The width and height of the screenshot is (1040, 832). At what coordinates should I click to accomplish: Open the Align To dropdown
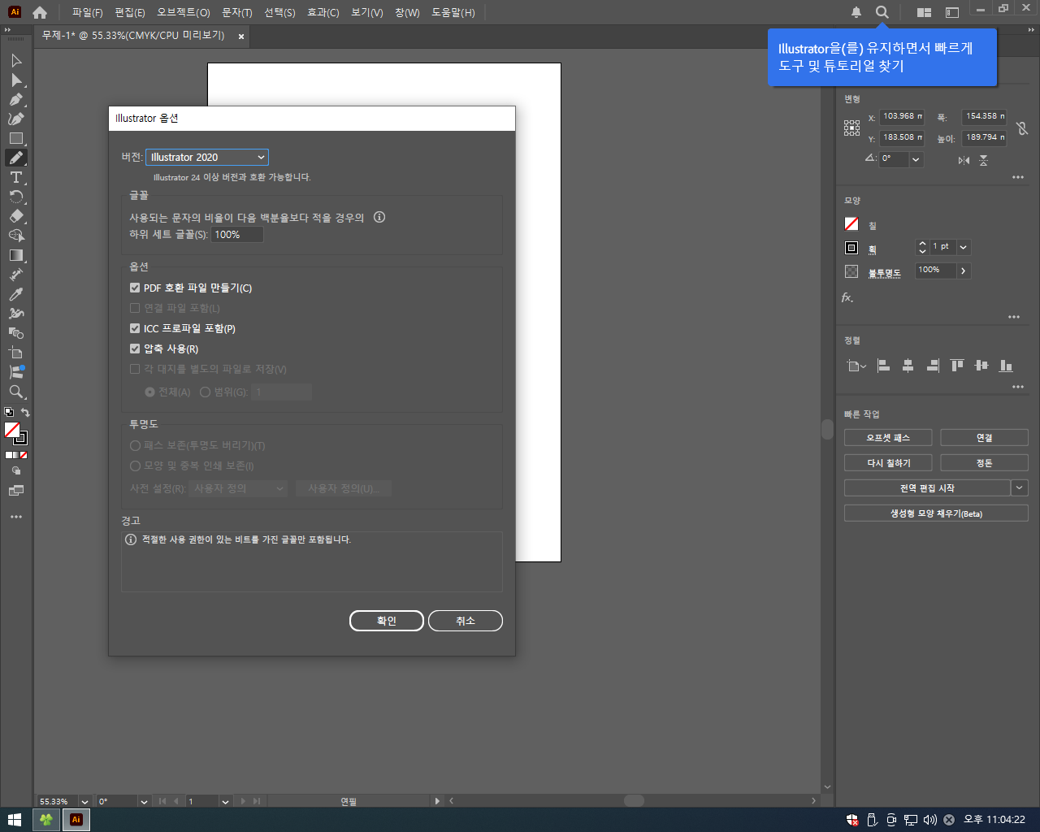pyautogui.click(x=856, y=366)
